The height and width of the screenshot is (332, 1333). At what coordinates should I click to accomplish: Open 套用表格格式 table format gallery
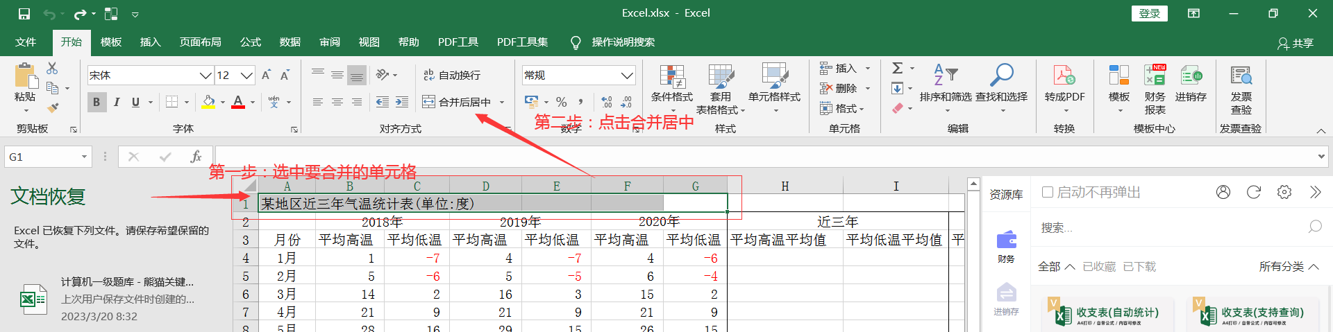tap(721, 90)
